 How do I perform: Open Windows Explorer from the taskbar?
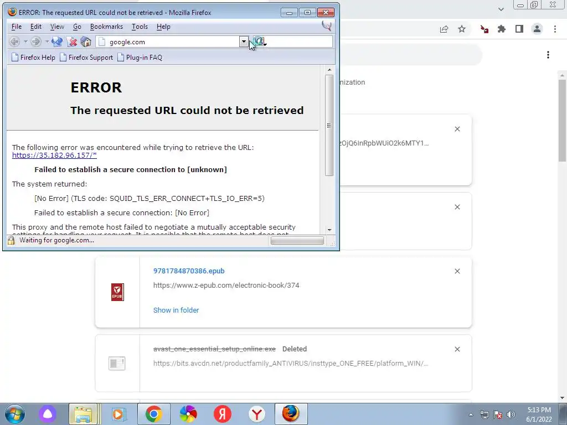tap(83, 414)
